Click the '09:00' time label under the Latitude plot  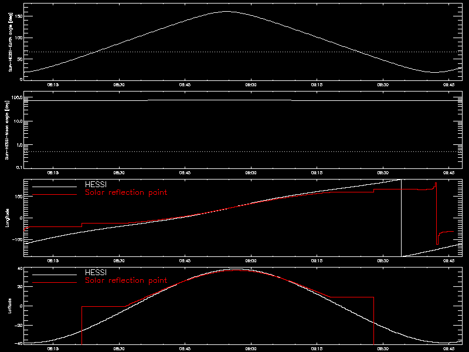point(251,348)
